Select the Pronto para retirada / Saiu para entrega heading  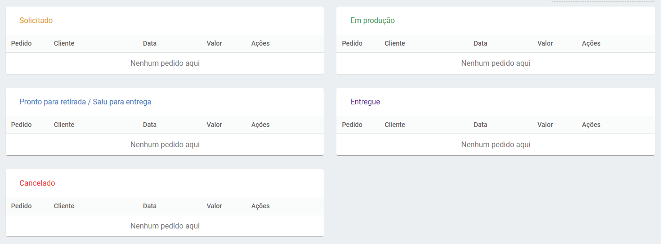[85, 102]
